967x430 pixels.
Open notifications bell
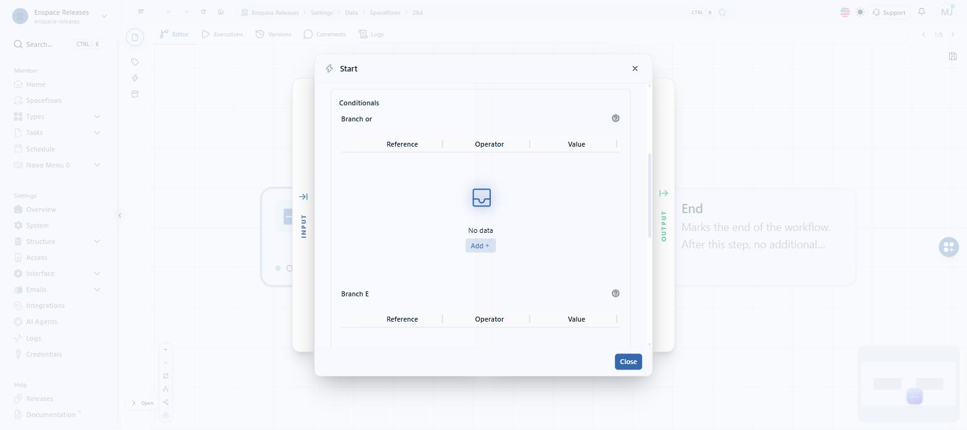pyautogui.click(x=921, y=12)
